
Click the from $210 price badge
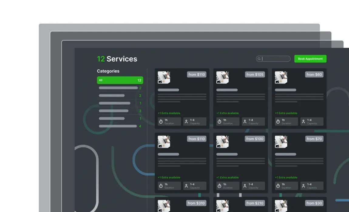pyautogui.click(x=255, y=203)
